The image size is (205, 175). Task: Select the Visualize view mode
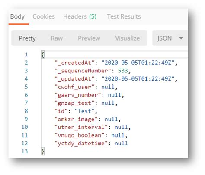[x=128, y=38]
